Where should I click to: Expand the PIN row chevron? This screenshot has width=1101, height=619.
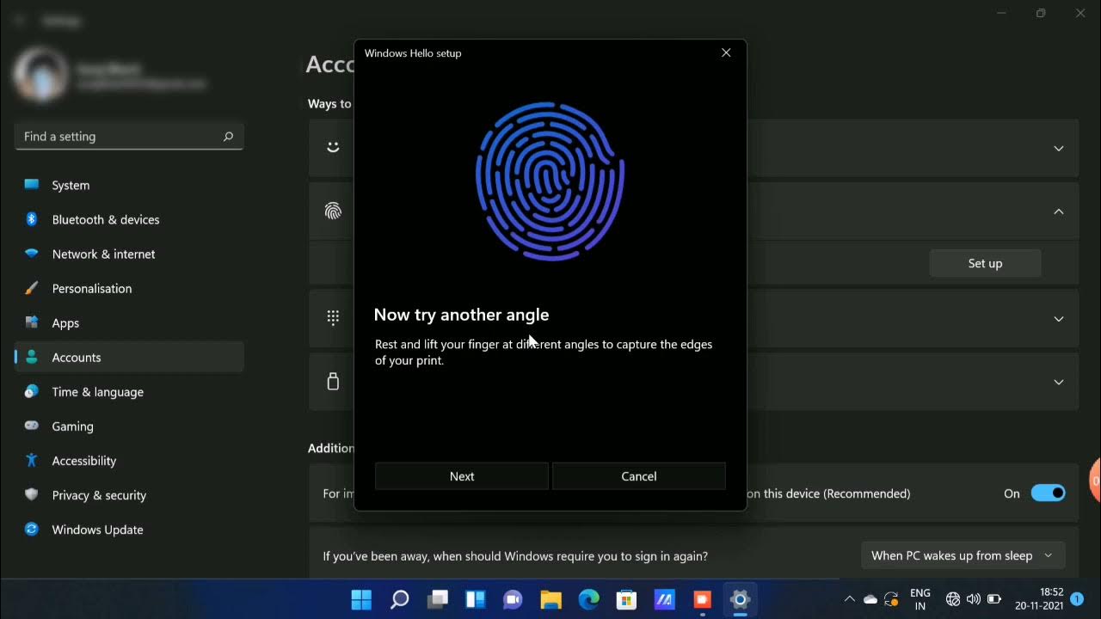tap(1059, 318)
